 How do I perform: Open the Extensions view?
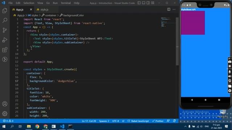click(x=5, y=50)
